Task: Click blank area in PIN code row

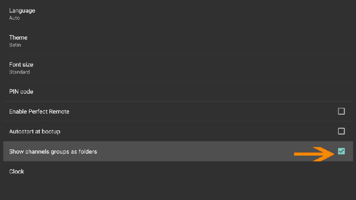Action: click(178, 92)
